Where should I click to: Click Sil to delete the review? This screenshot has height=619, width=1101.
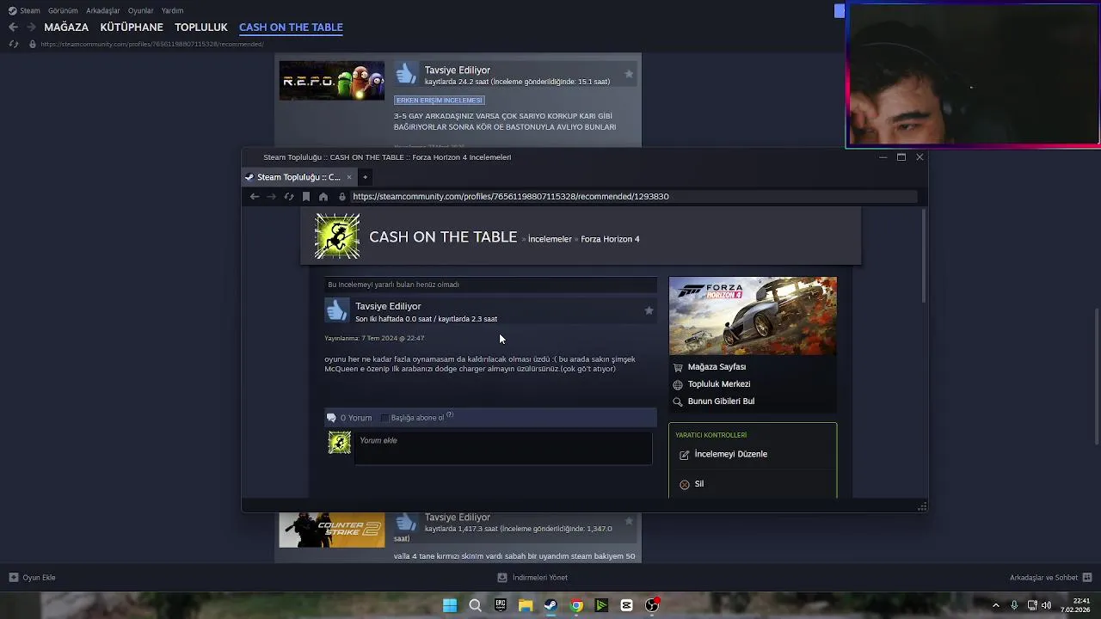(x=699, y=484)
